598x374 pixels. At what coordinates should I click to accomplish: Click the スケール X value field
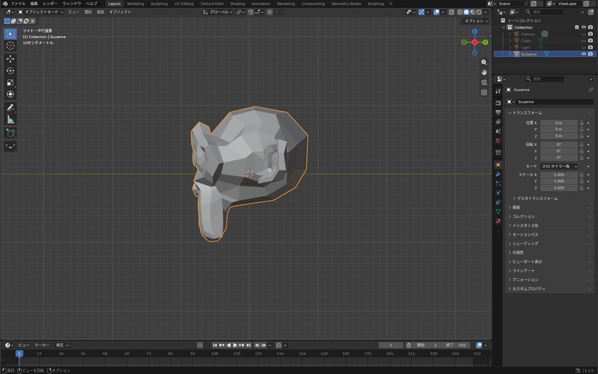(x=559, y=174)
